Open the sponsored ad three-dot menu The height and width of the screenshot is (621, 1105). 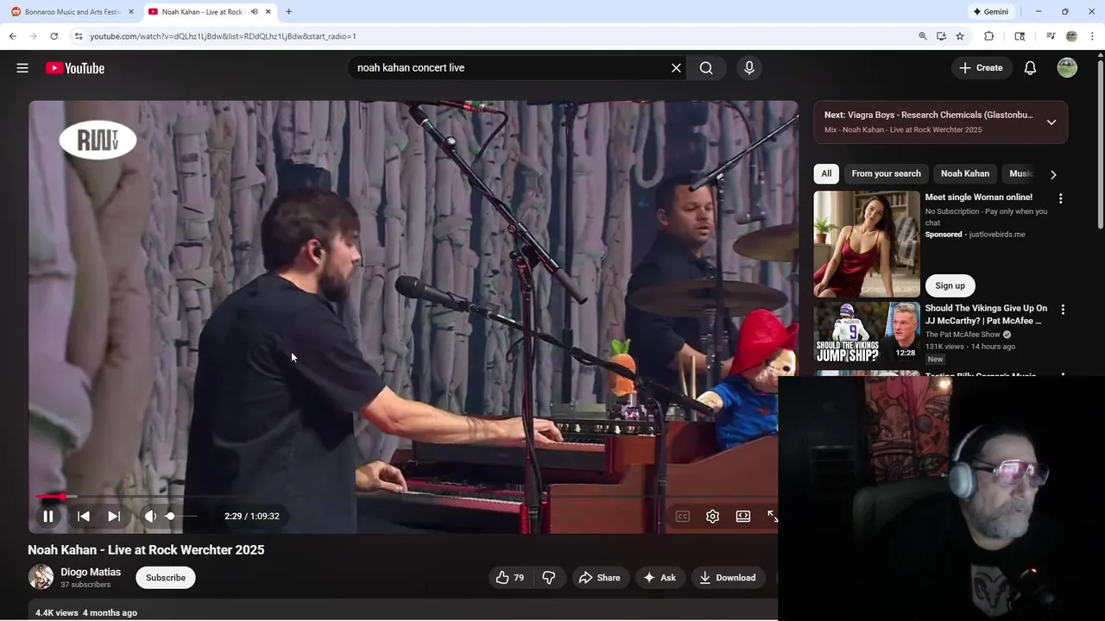[1061, 198]
